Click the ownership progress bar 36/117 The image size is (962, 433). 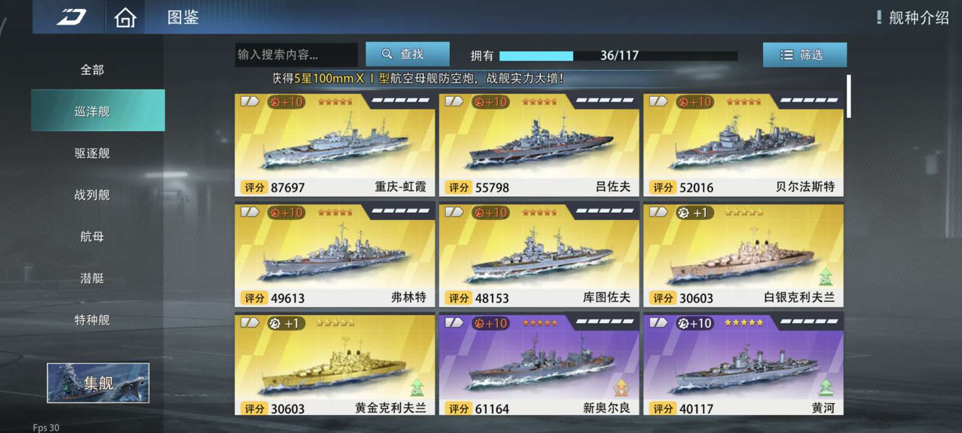point(618,55)
